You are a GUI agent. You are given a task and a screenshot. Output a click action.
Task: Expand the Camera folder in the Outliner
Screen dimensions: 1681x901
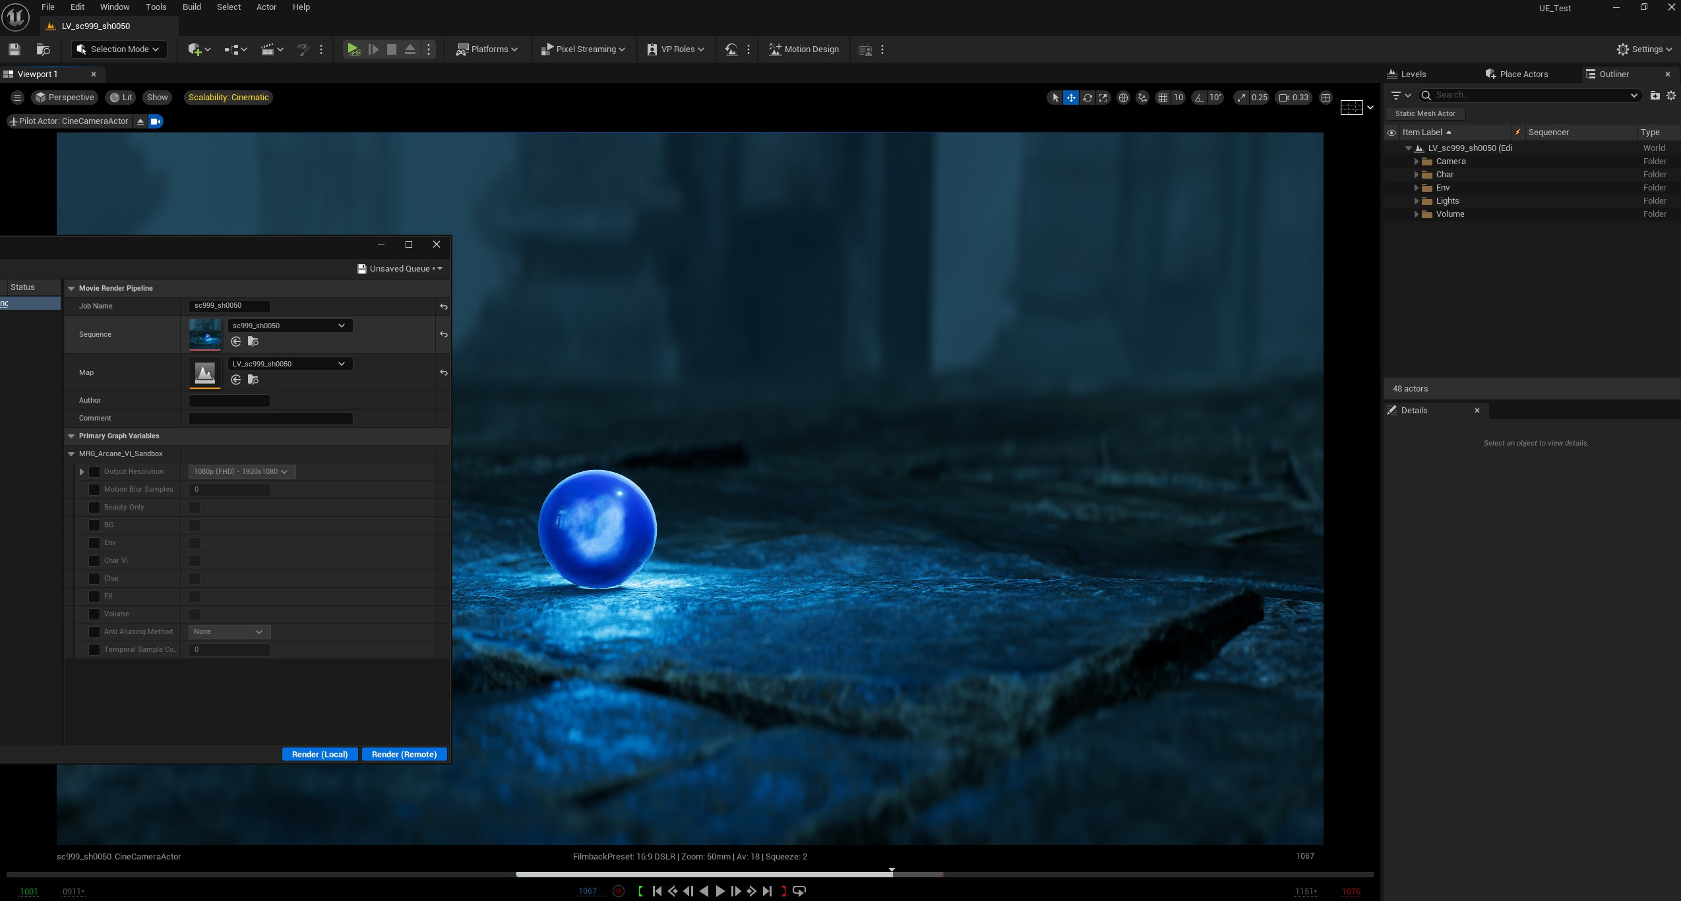coord(1416,161)
